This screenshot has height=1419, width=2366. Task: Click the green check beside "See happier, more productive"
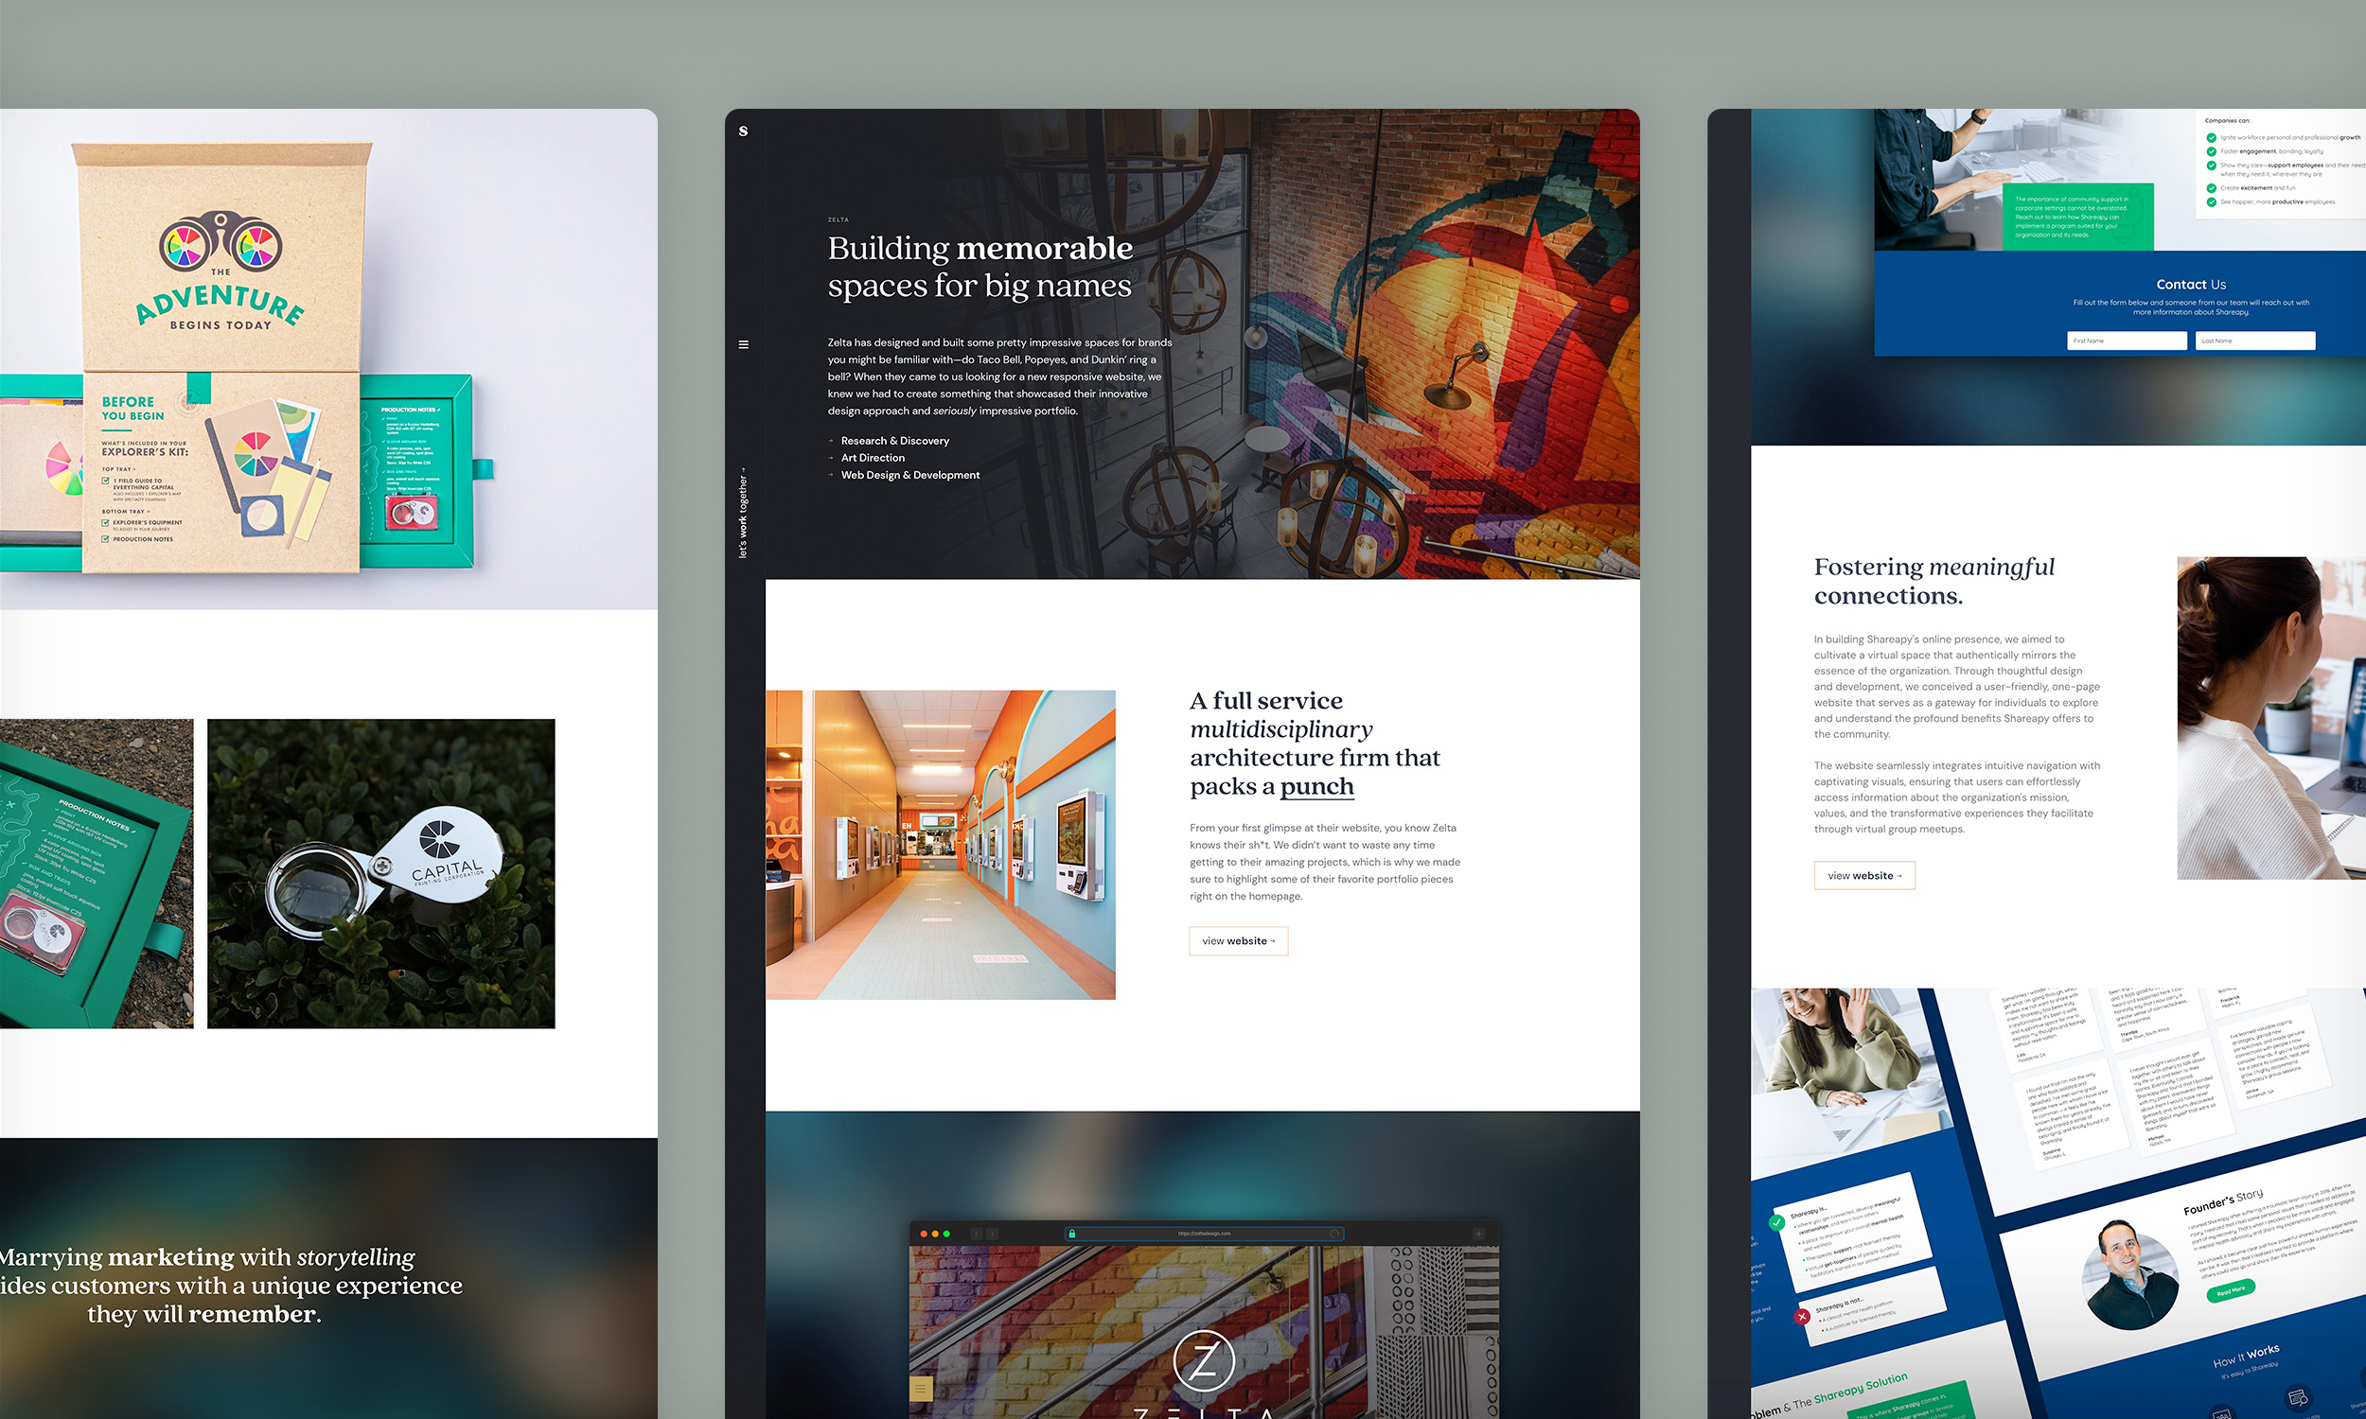(x=2211, y=201)
